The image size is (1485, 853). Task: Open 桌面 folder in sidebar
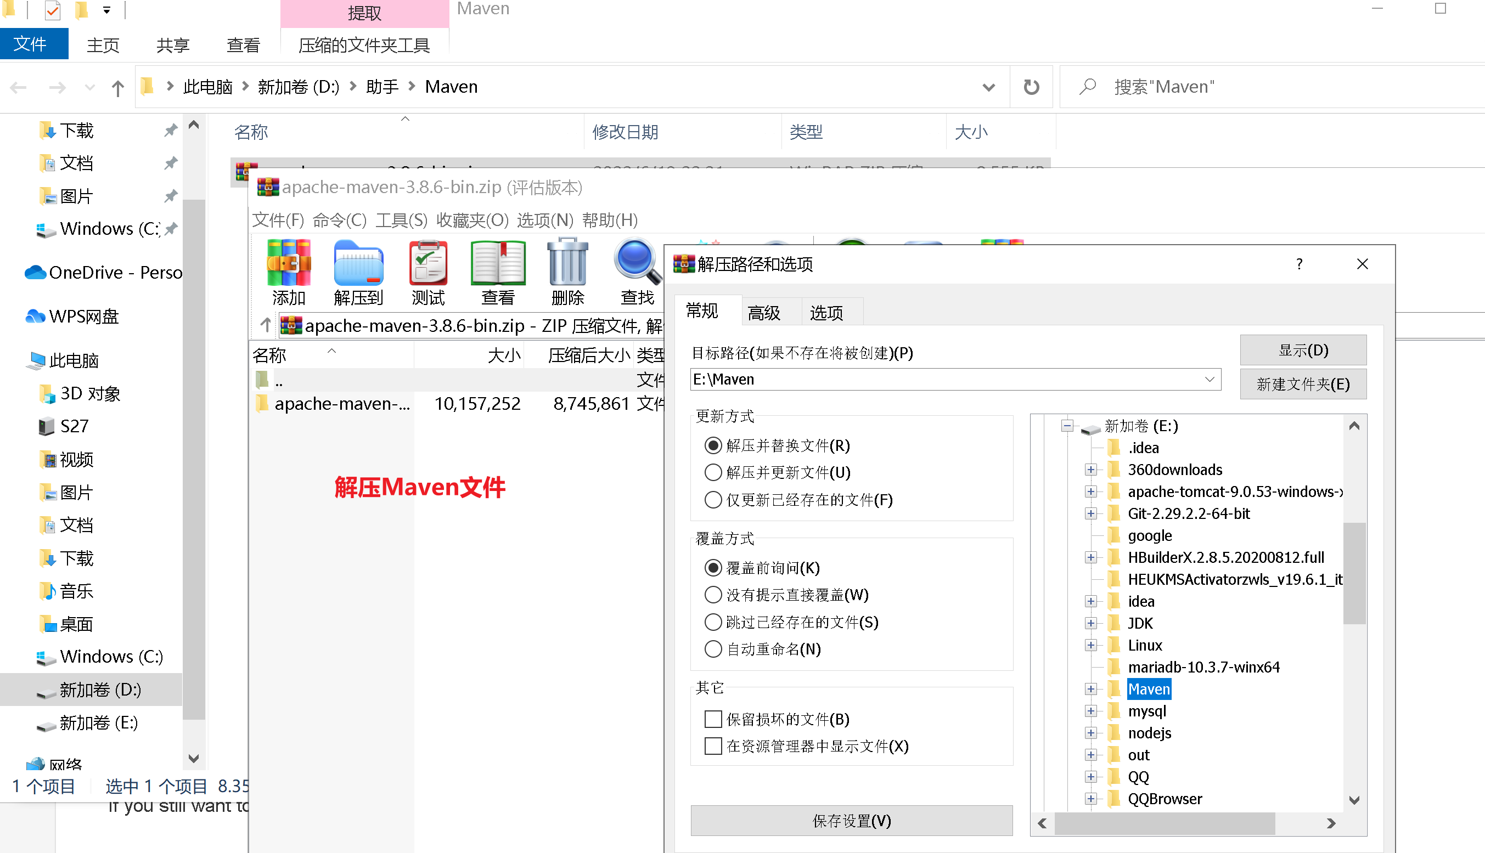pyautogui.click(x=66, y=624)
